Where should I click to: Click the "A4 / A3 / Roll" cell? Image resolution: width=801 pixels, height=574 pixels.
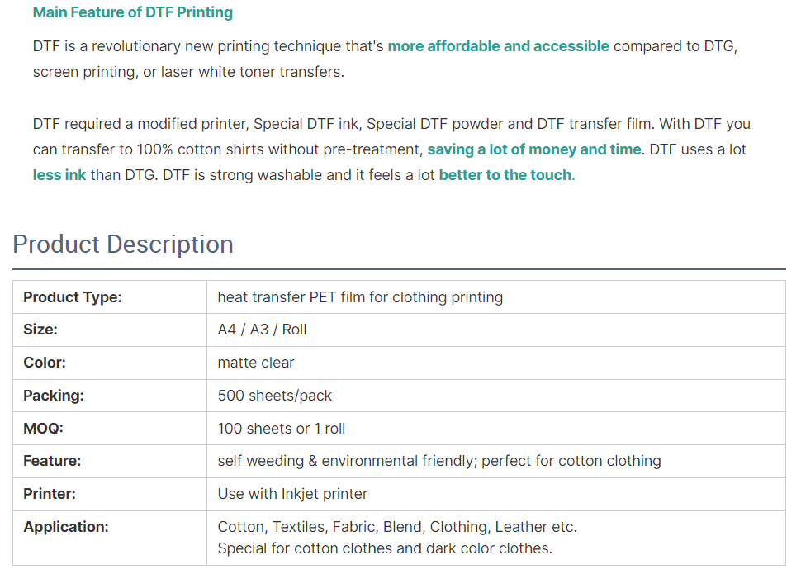(262, 330)
